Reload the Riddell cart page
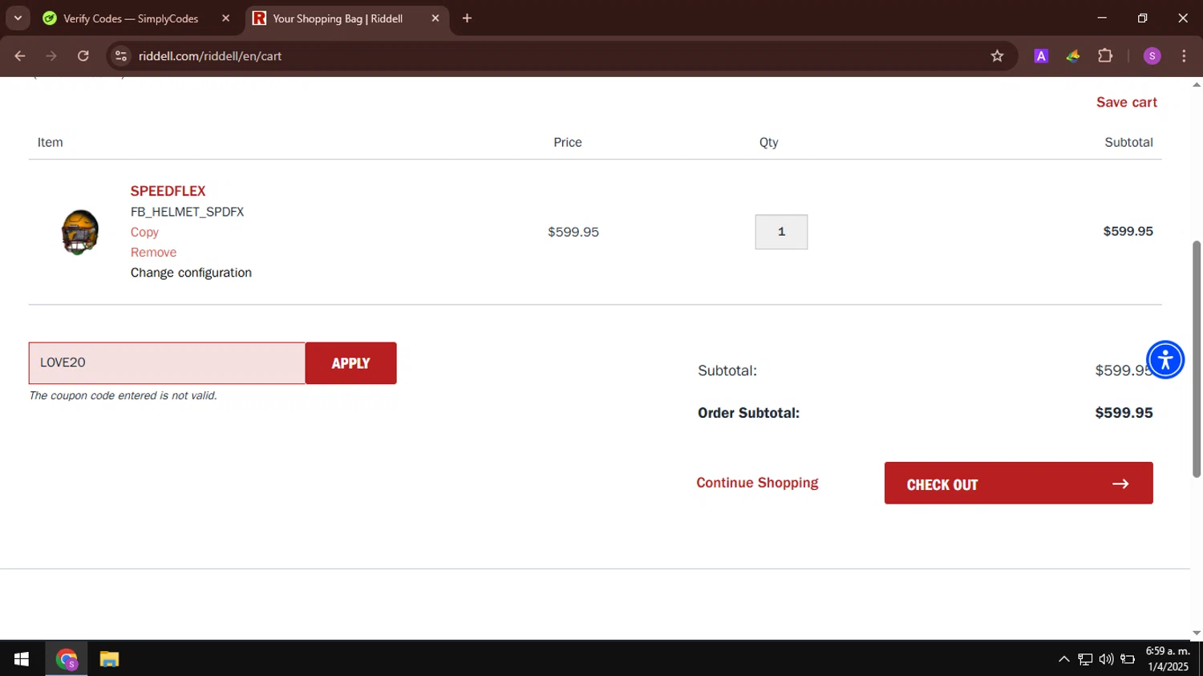 click(83, 56)
